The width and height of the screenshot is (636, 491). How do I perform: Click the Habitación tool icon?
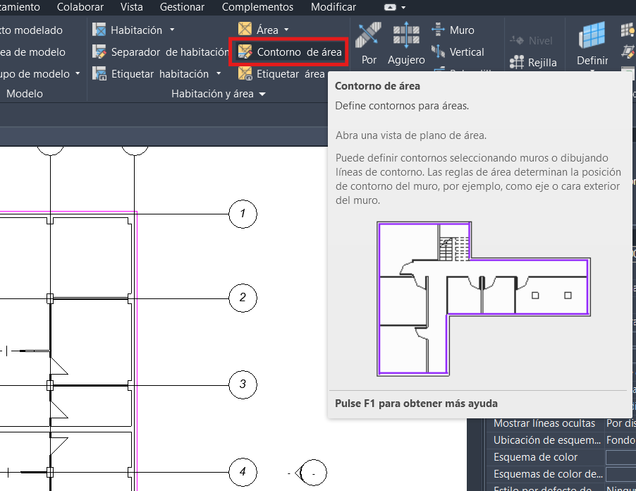(x=100, y=30)
